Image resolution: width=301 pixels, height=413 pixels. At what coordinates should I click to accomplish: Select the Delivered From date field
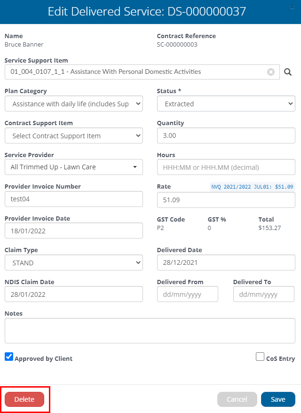point(188,294)
